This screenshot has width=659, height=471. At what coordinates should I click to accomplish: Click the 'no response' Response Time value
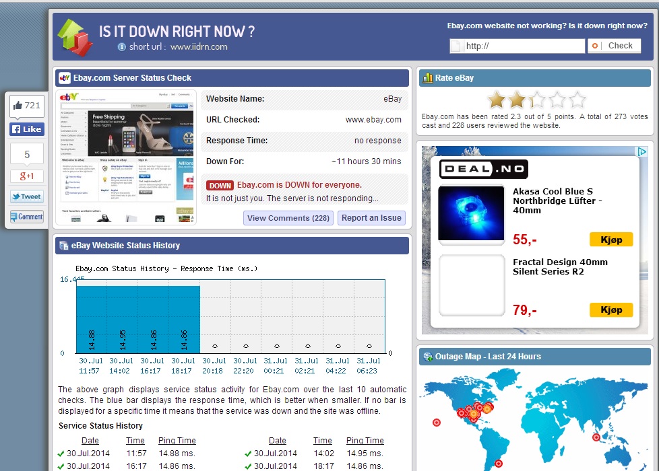[x=377, y=141]
